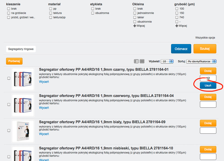Screen dimensions: 224x161
Task: Select compare checkbox for niebieski binder
Action: [9, 157]
